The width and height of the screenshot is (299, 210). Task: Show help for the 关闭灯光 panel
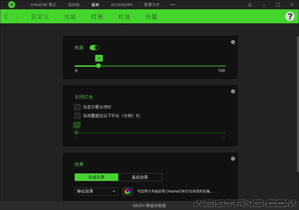coord(233,91)
